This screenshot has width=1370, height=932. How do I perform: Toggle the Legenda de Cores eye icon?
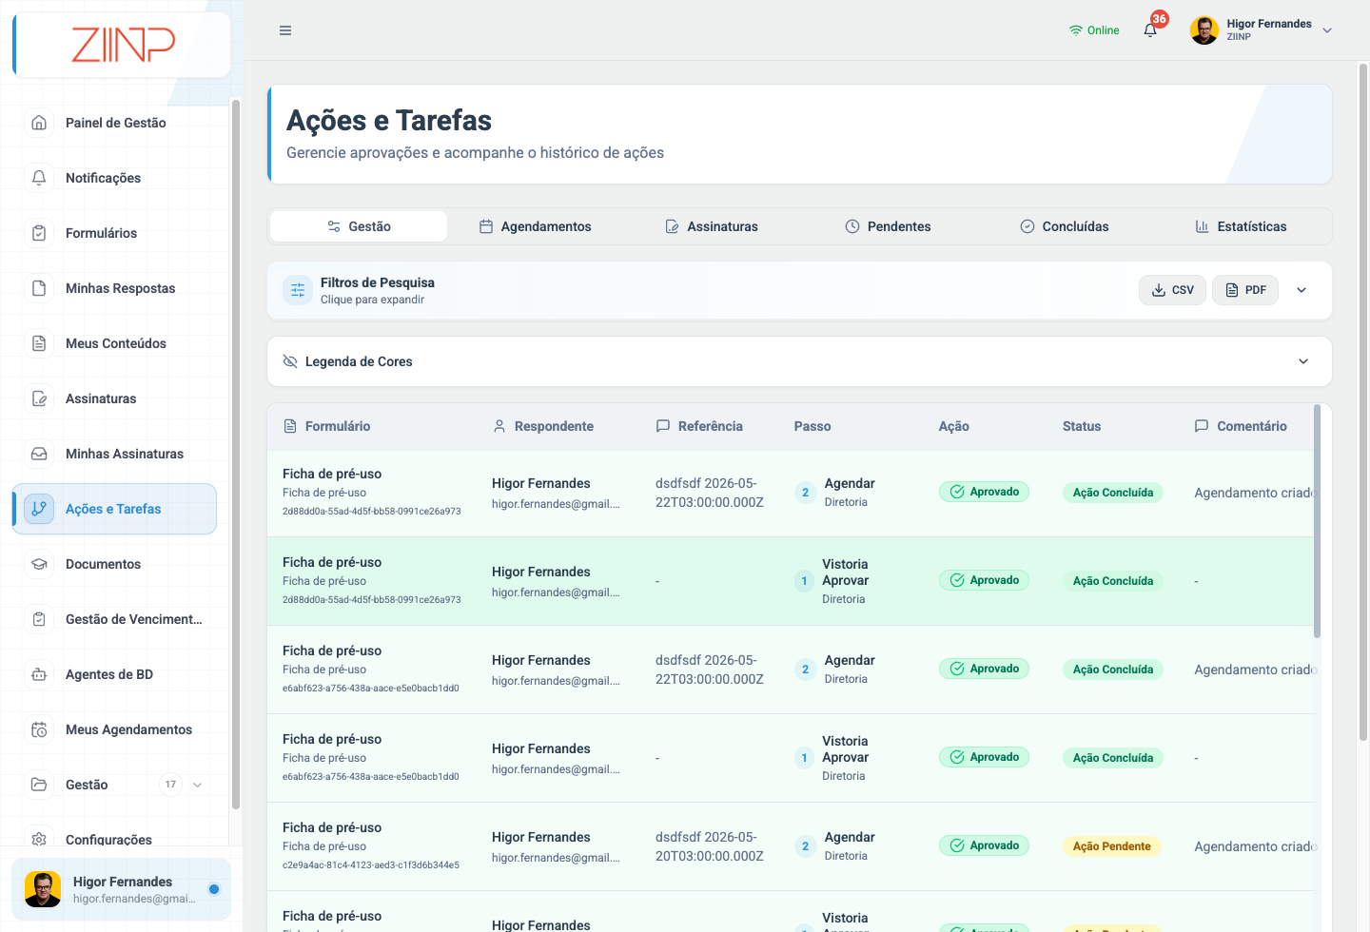click(x=290, y=361)
